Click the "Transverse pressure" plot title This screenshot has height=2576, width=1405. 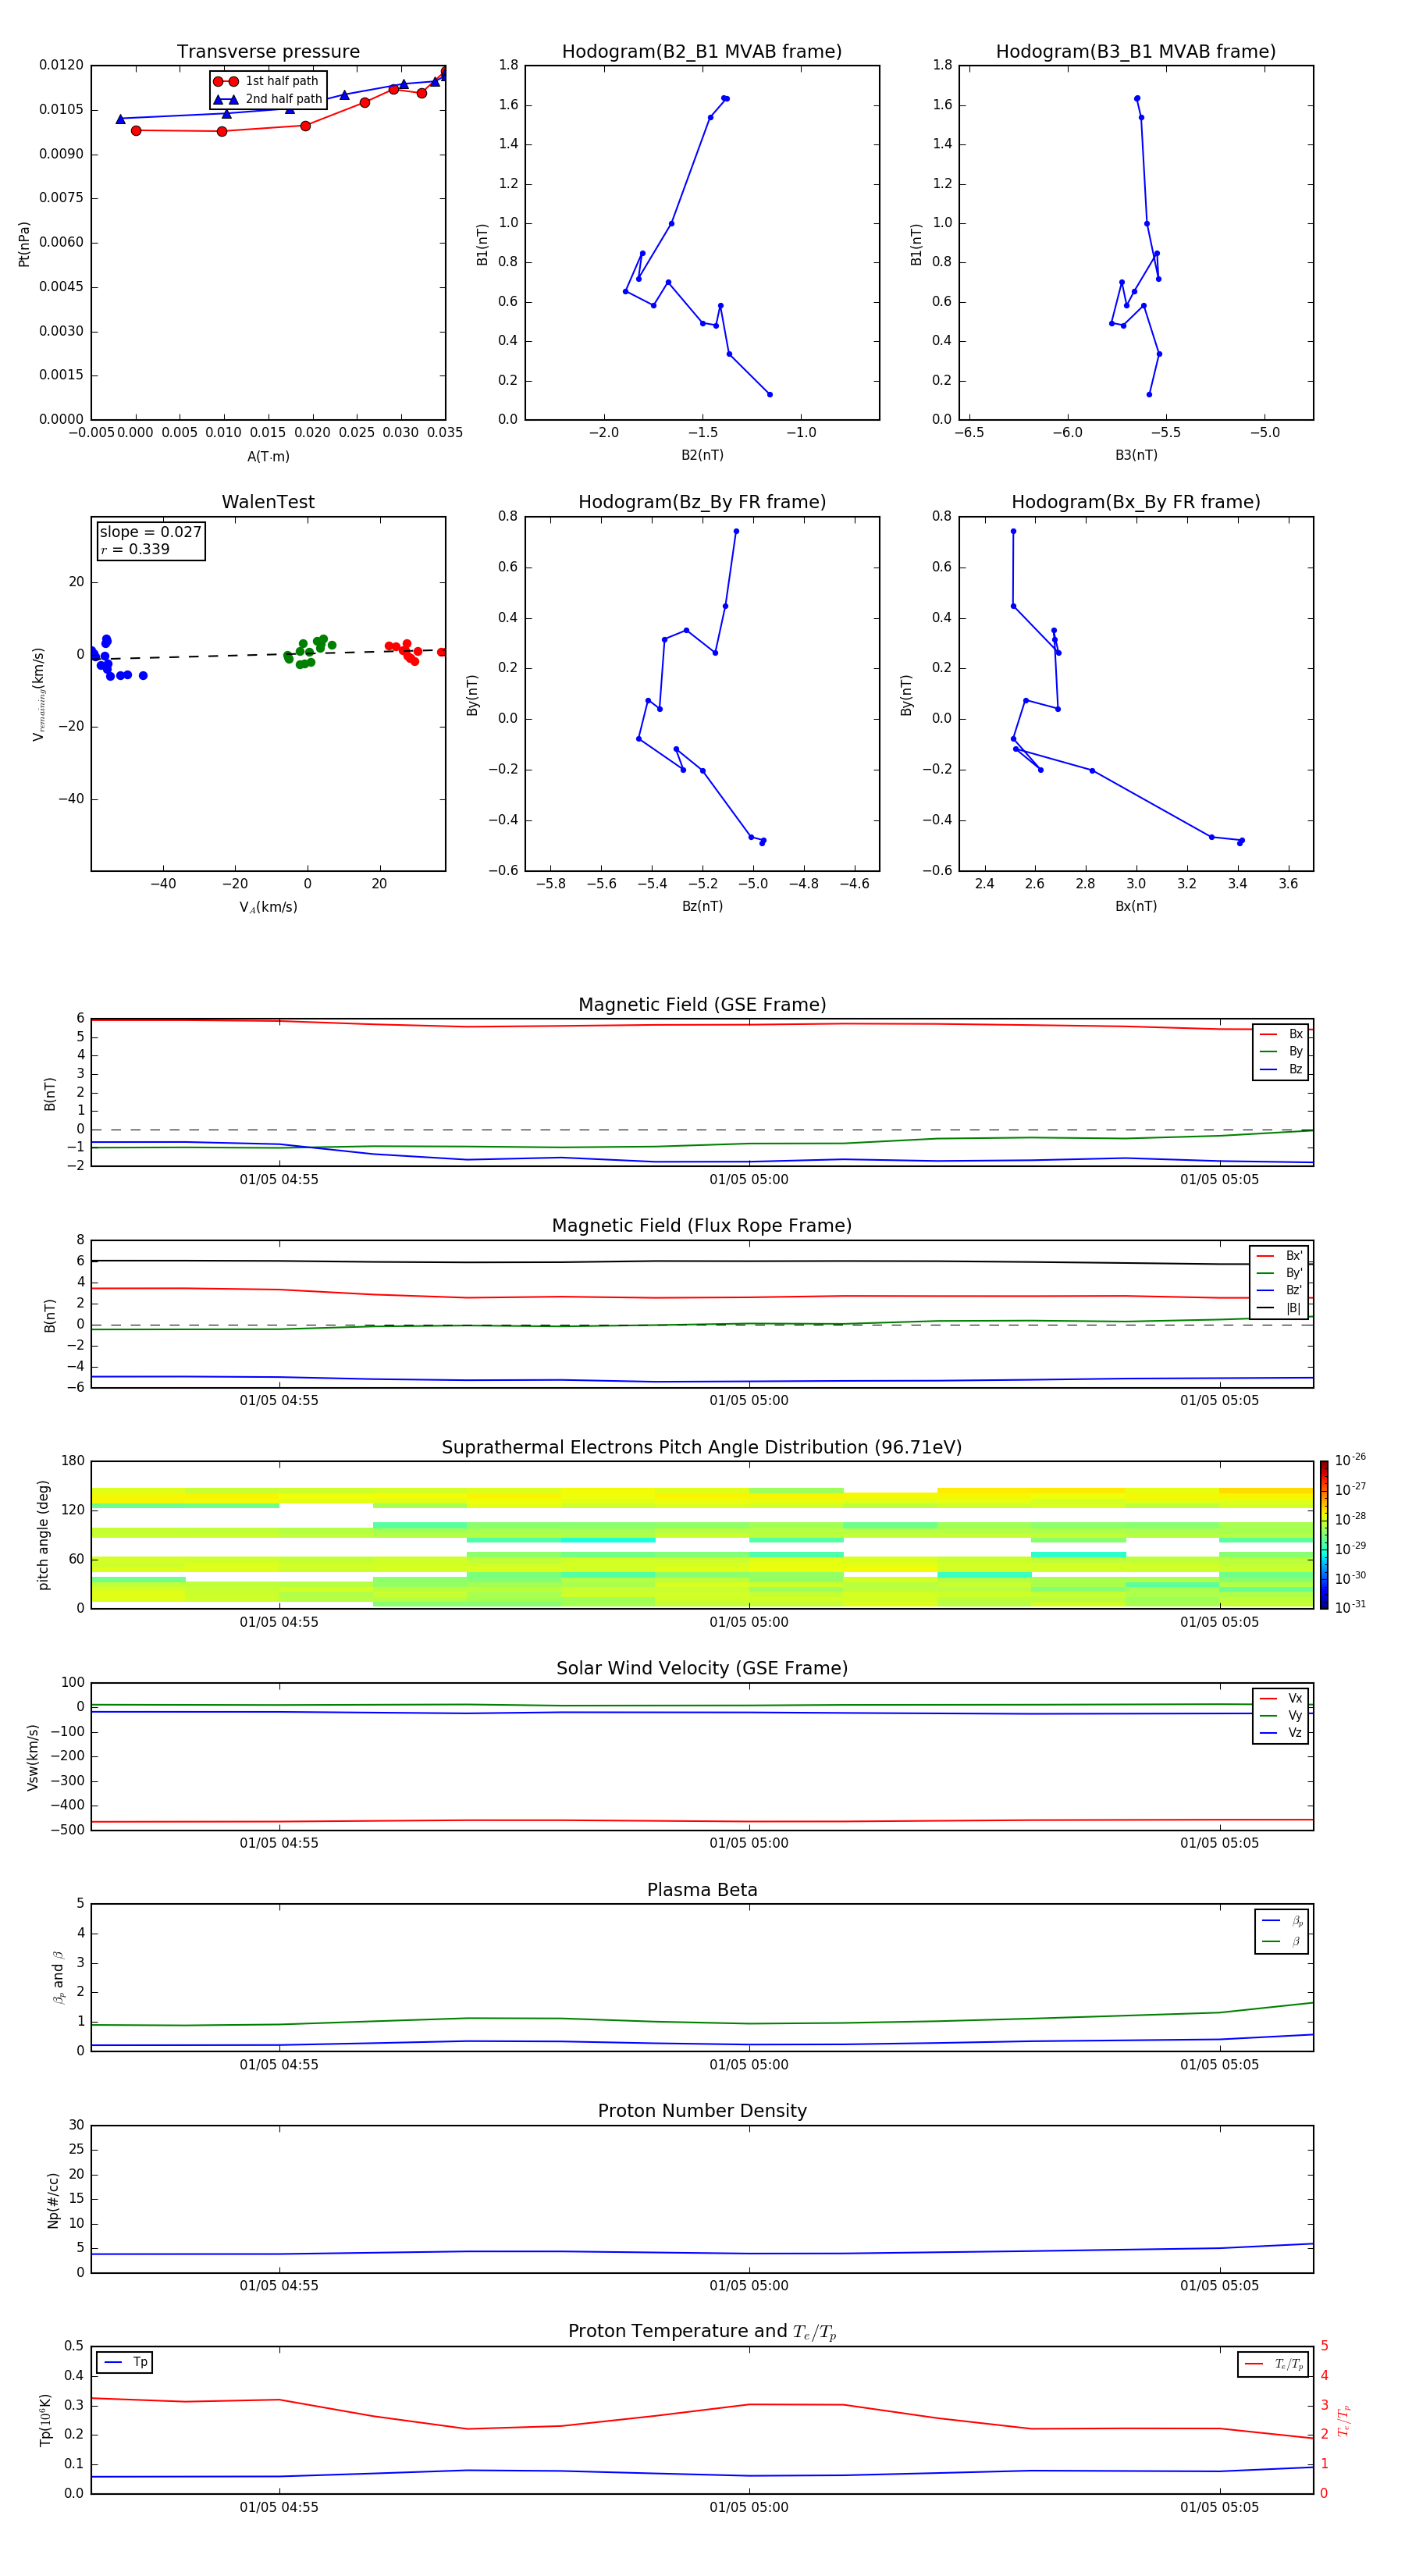[268, 51]
